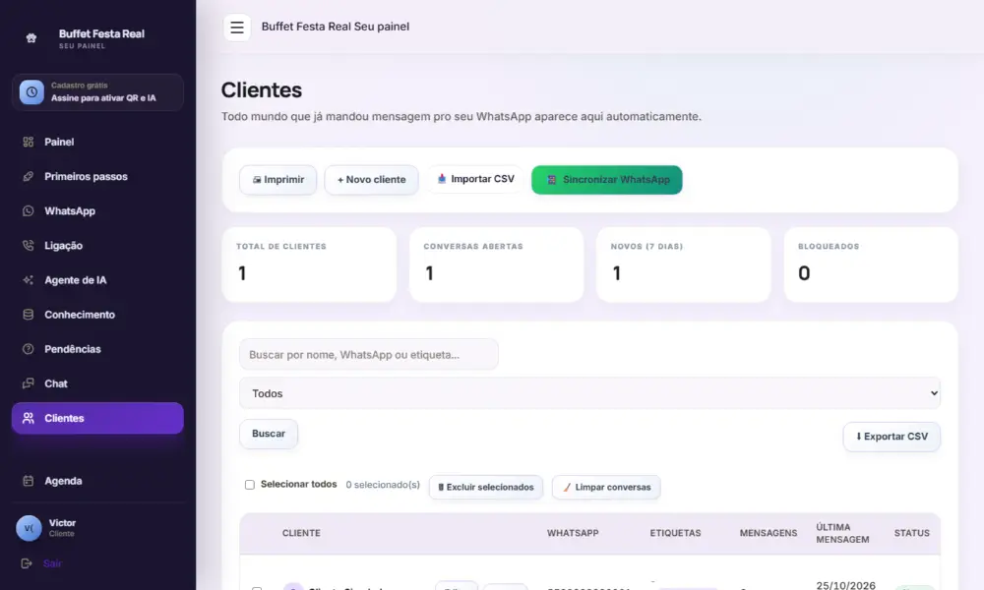Click the ETIQUETAS column header
Viewport: 984px width, 590px height.
[676, 533]
